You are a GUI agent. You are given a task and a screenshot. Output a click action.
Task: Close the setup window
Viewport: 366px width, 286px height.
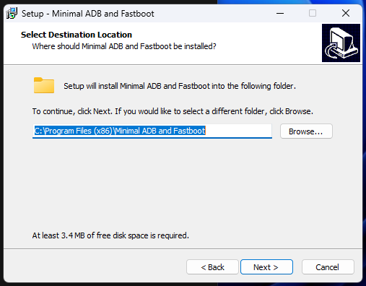click(346, 13)
